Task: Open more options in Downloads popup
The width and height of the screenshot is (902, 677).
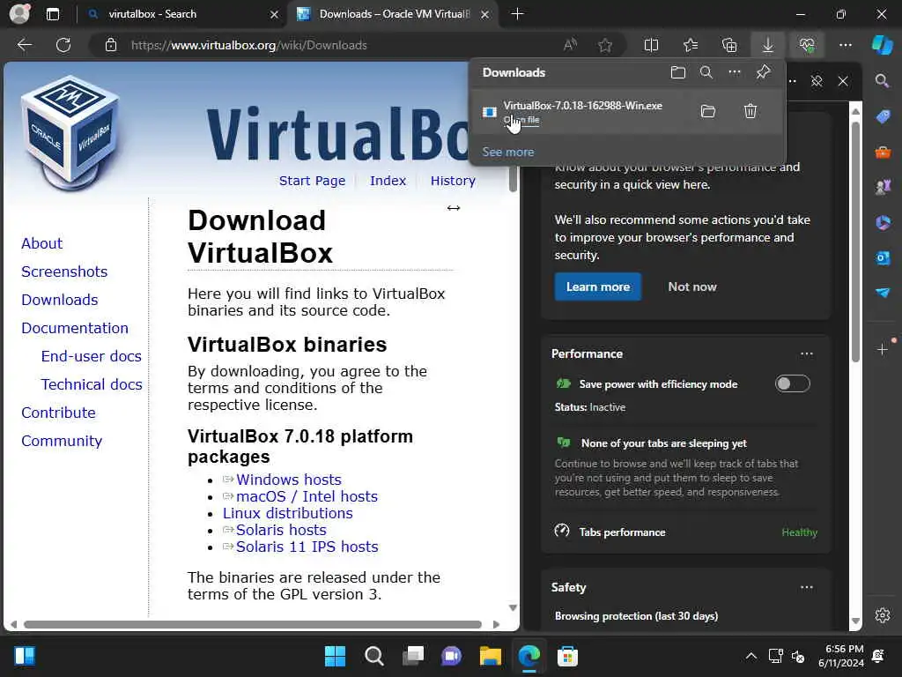Action: click(x=735, y=72)
